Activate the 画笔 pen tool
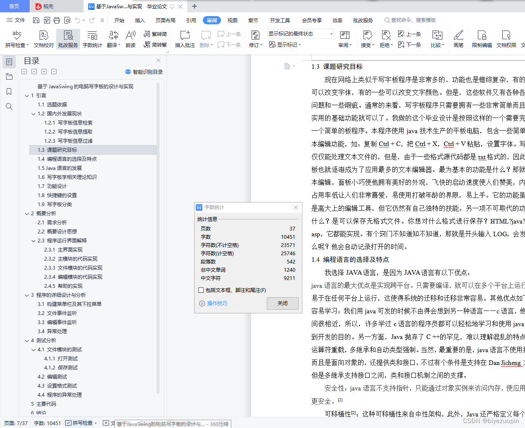 click(x=458, y=39)
